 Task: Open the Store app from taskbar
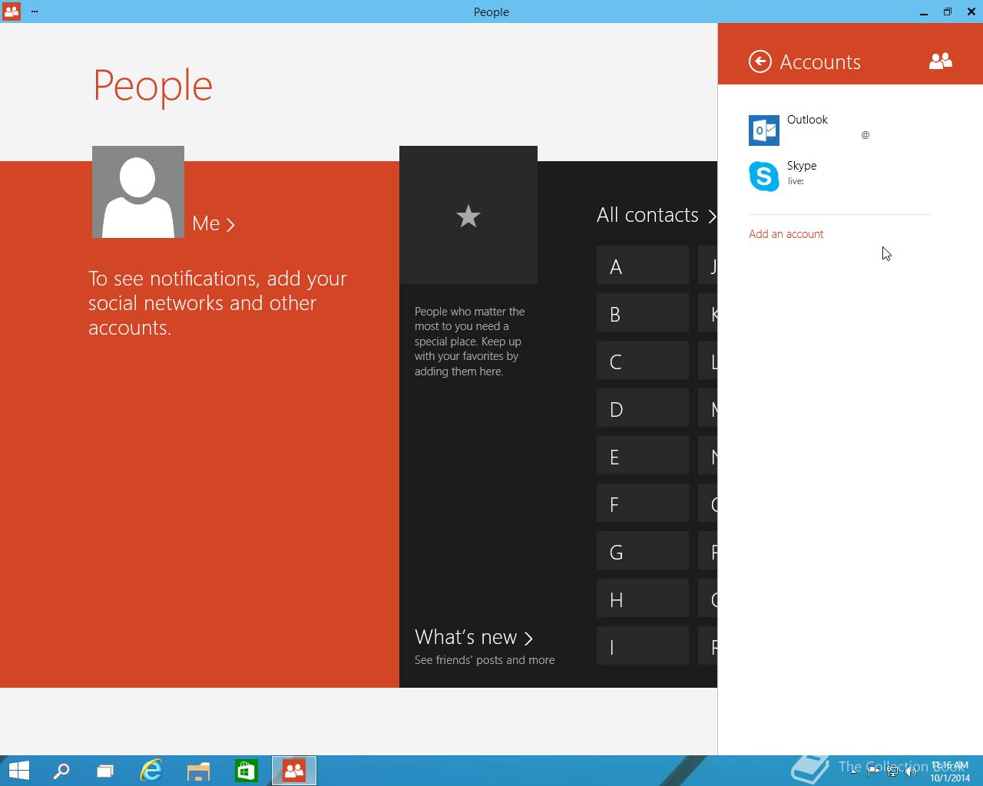click(x=246, y=771)
